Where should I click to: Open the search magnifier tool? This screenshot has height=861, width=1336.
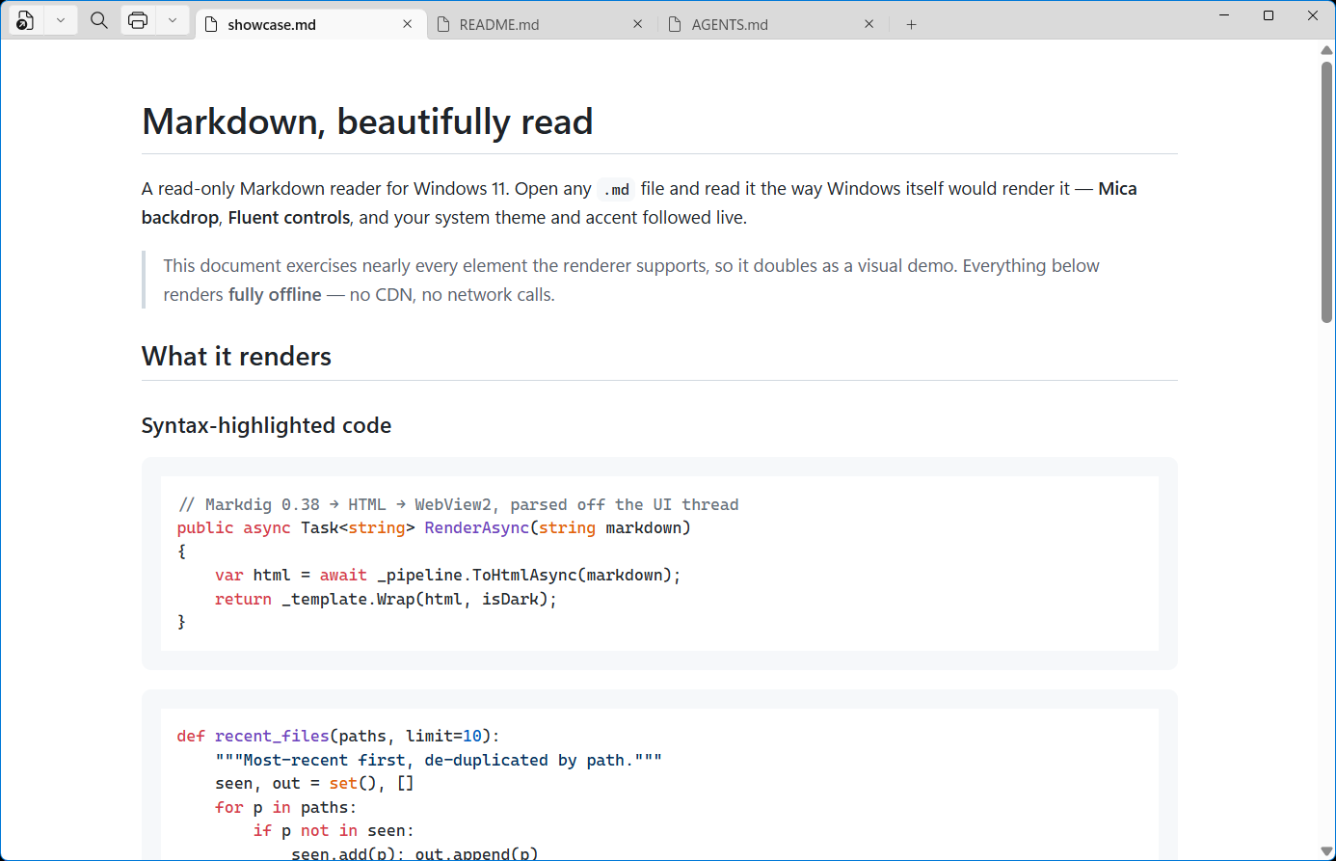[x=99, y=20]
